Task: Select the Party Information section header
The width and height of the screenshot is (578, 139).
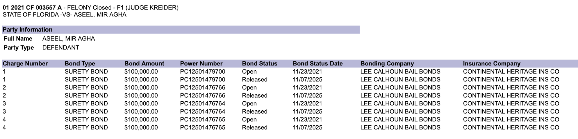Action: (28, 30)
